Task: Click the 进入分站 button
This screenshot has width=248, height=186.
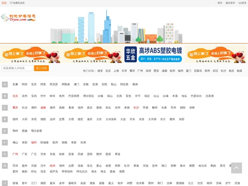Action: [42, 68]
